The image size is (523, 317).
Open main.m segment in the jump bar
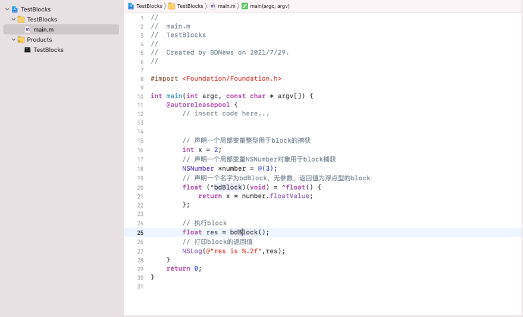tap(227, 6)
